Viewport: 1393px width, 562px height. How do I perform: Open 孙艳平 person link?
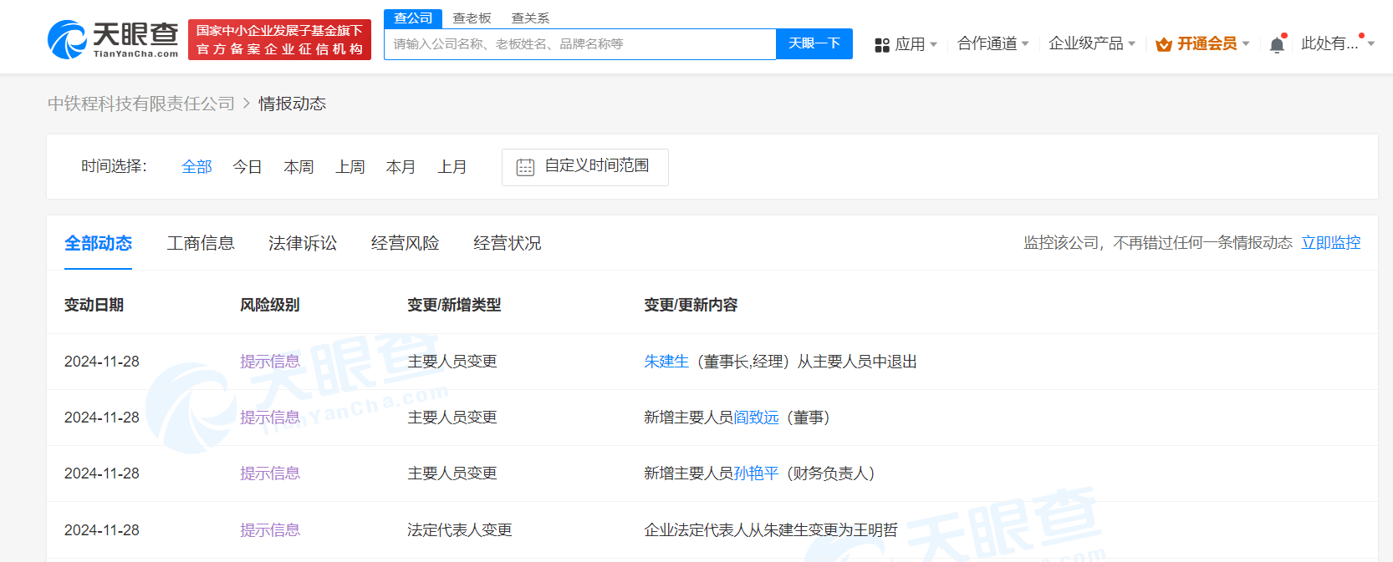point(757,473)
